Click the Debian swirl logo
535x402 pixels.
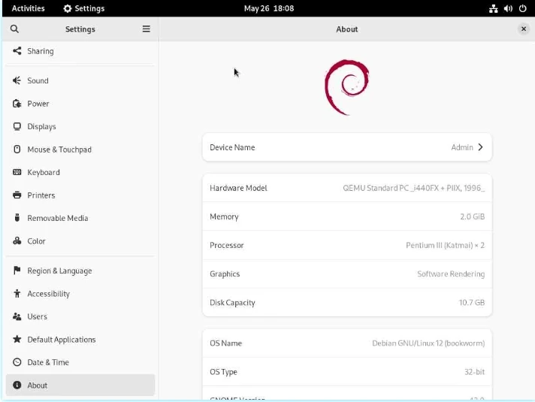(x=346, y=87)
